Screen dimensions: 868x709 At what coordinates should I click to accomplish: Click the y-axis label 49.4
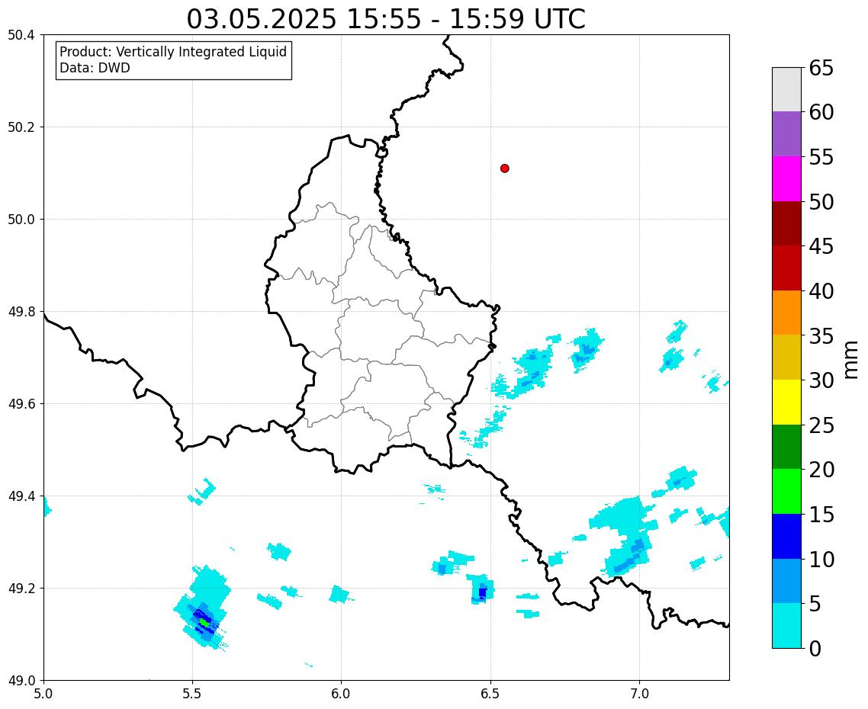(21, 496)
